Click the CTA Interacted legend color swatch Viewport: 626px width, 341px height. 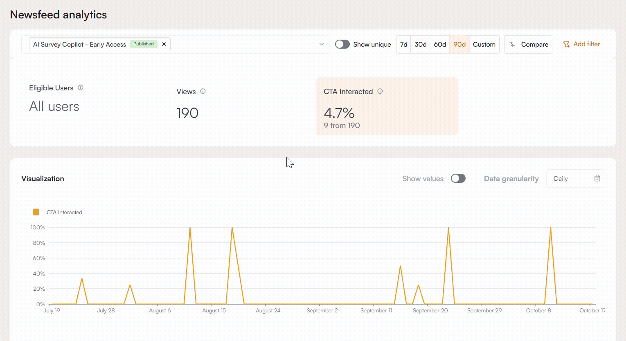click(x=36, y=212)
